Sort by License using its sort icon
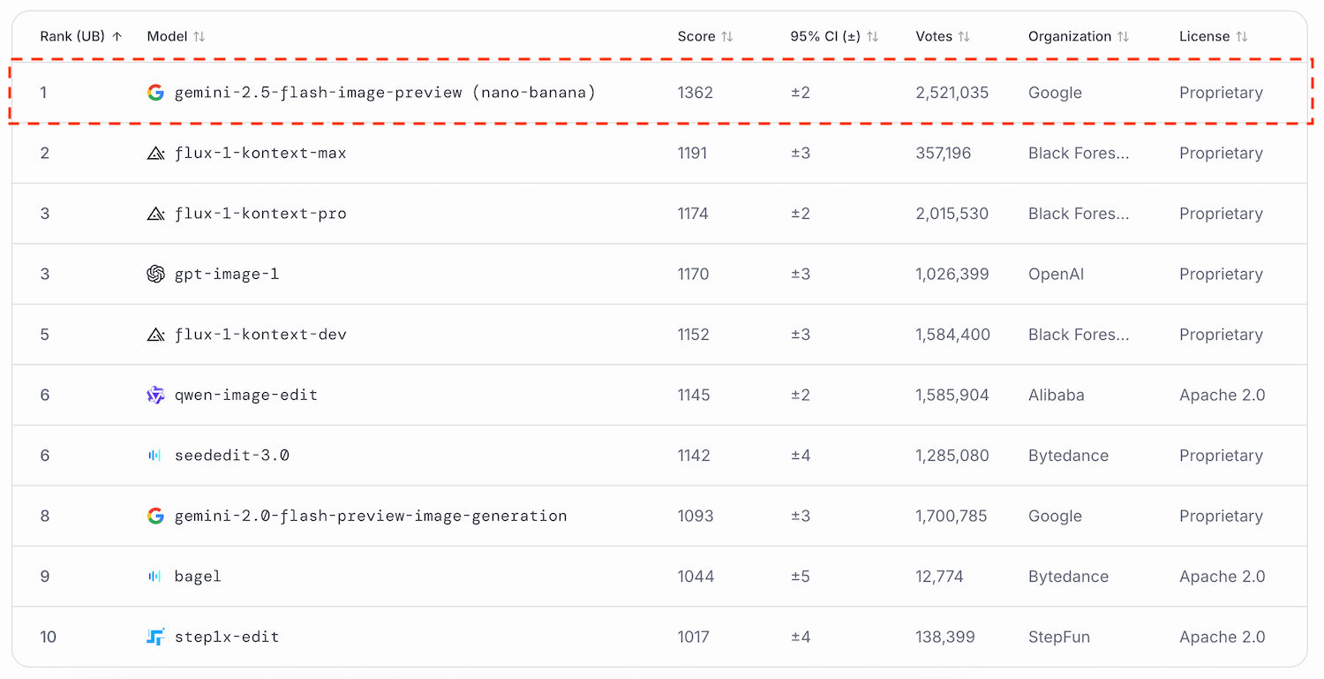 point(1242,36)
